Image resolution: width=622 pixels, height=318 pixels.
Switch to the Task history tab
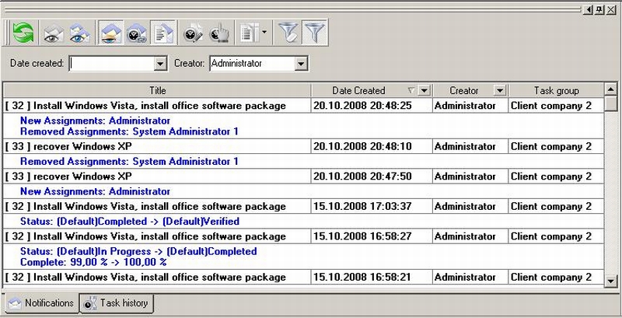(x=116, y=303)
